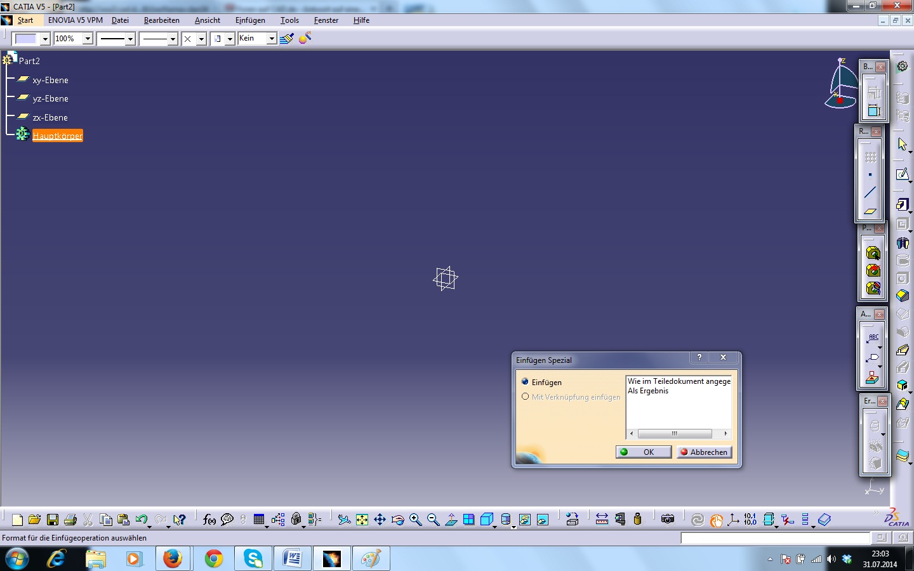
Task: Close the Einfügen Spezial dialog
Action: click(723, 357)
